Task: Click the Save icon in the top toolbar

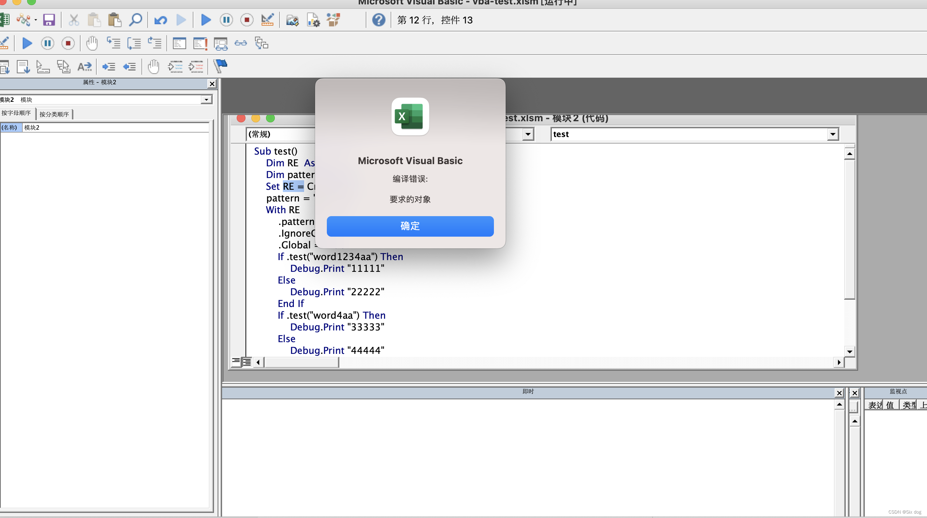Action: coord(49,20)
